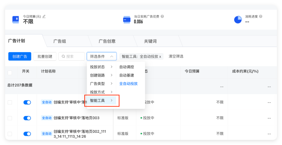
Task: Remove the 智能工具: 全自动投放 filter tag
Action: 160,57
